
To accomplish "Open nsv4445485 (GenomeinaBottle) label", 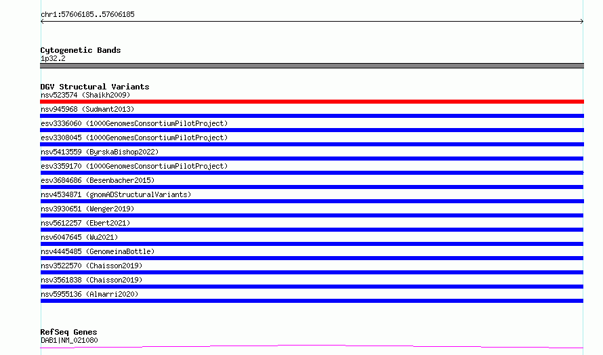I will [98, 251].
